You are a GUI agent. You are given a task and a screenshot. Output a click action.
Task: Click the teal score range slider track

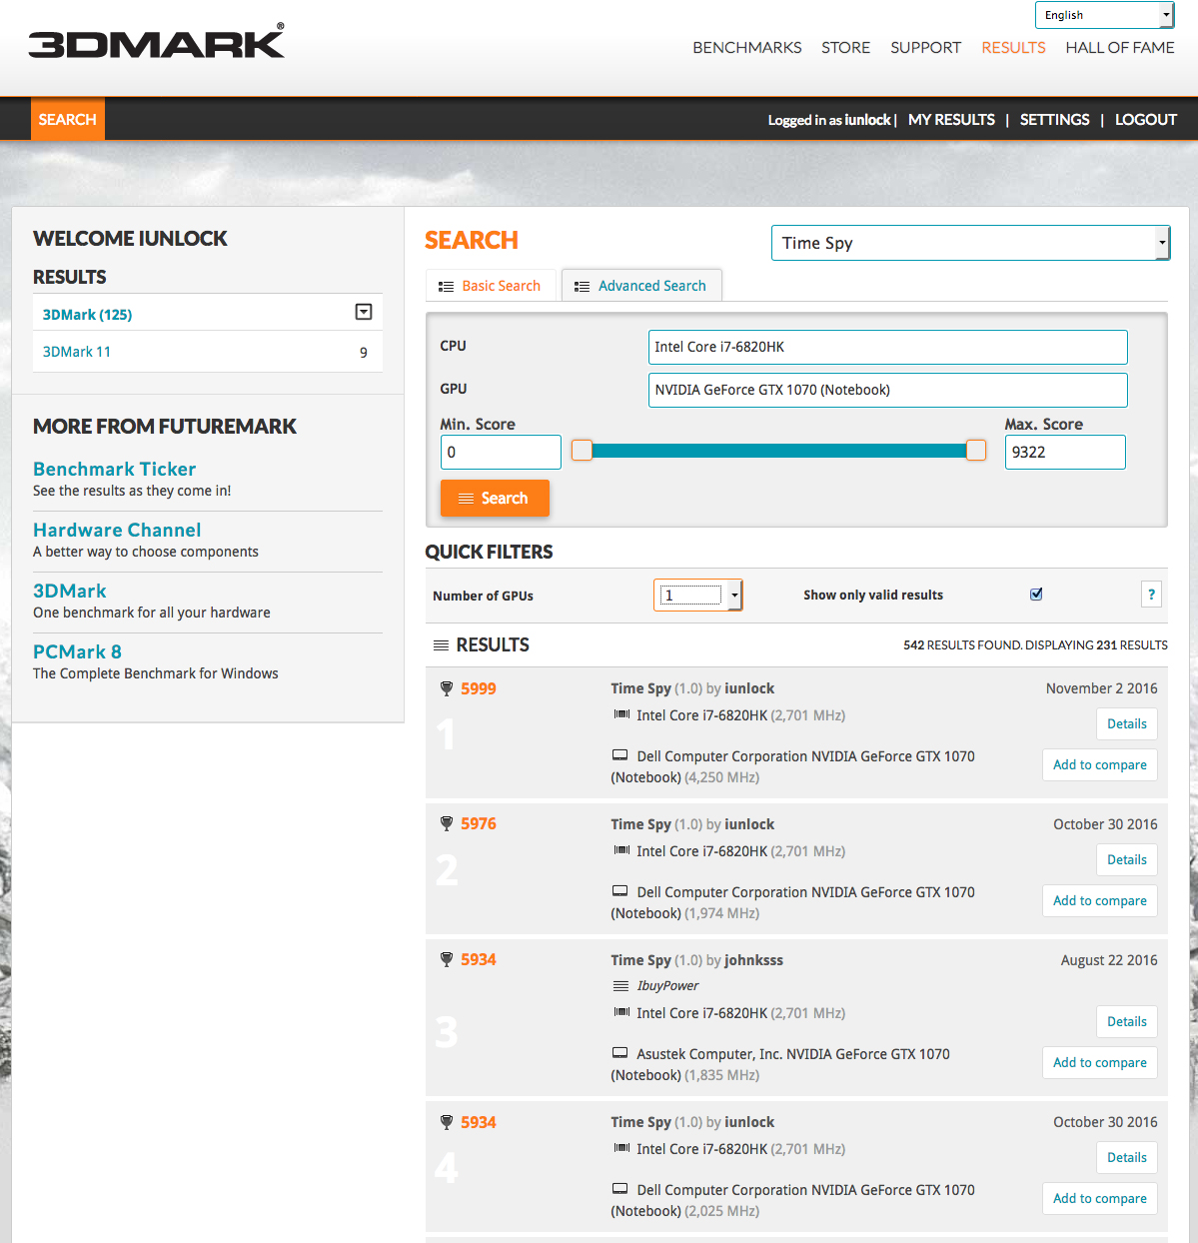[x=779, y=451]
